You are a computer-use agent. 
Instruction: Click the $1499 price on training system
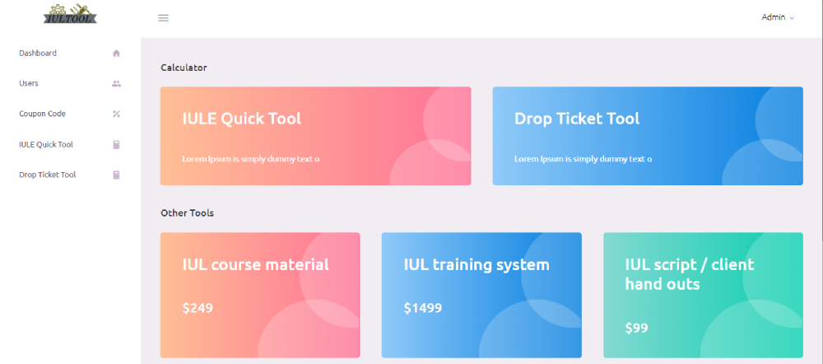(x=423, y=309)
